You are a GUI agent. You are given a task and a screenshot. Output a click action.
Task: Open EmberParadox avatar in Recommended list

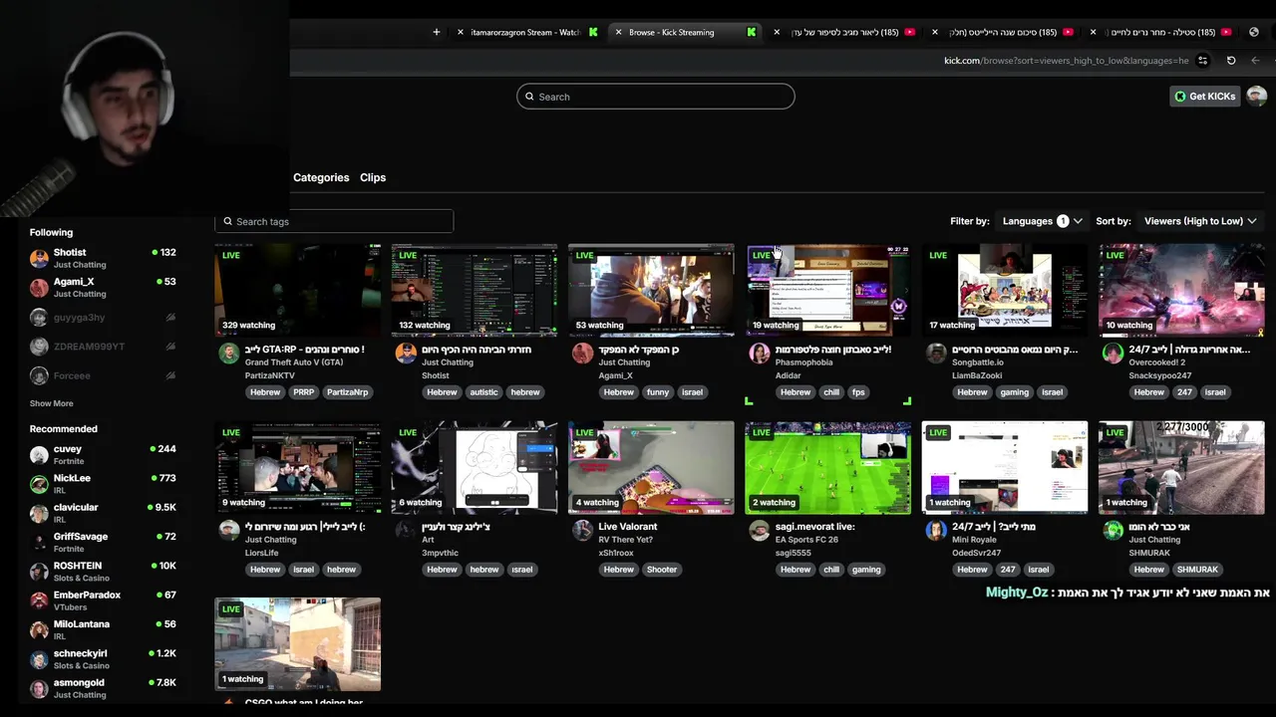(39, 600)
